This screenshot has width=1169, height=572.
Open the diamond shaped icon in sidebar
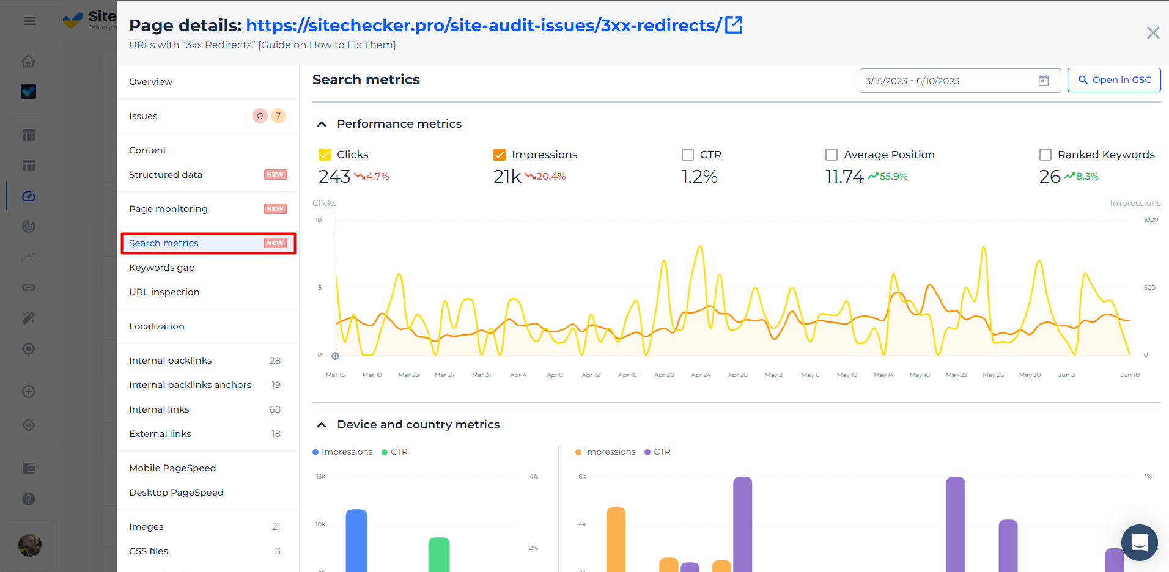point(29,425)
